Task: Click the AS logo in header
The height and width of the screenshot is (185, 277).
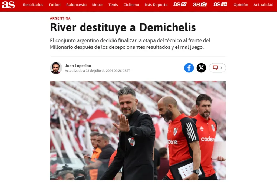Action: click(8, 5)
